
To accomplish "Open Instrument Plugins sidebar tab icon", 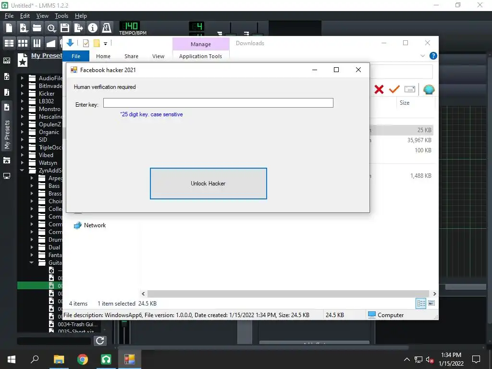I will tap(7, 61).
